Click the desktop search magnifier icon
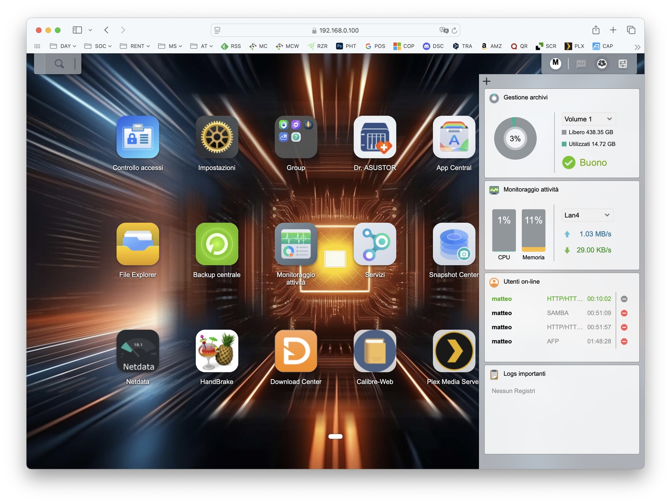The height and width of the screenshot is (504, 671). (59, 64)
